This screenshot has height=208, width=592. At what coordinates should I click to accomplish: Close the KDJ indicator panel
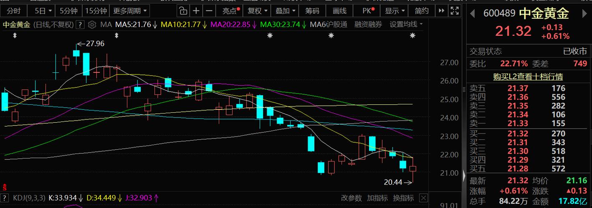423,198
